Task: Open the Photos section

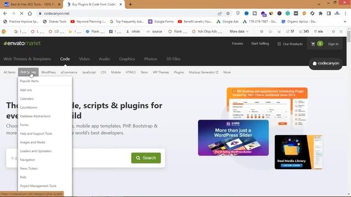Action: [x=150, y=59]
